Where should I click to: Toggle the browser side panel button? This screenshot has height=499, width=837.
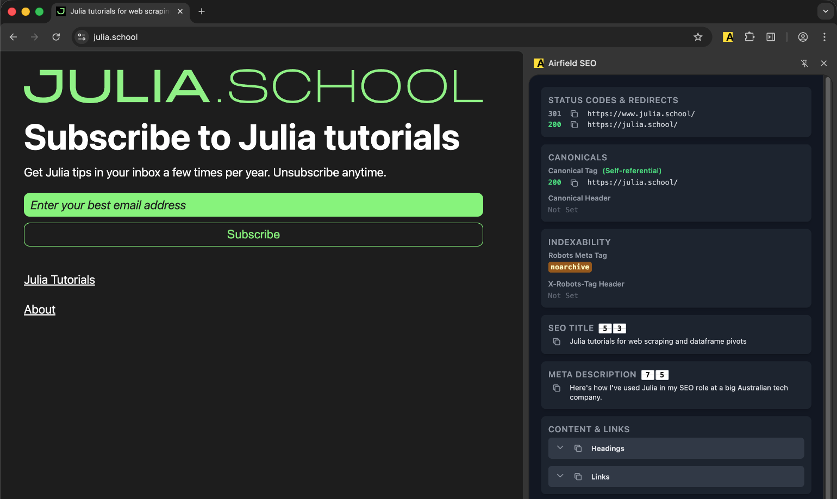pyautogui.click(x=771, y=37)
